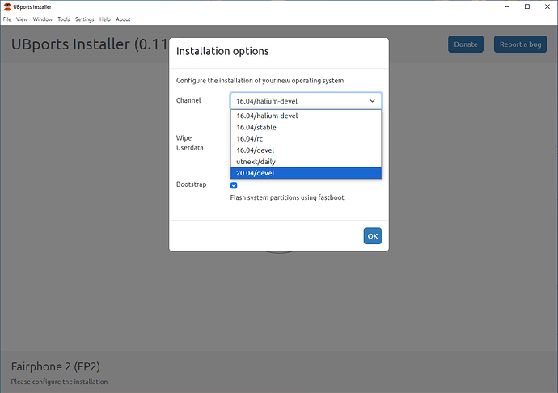The height and width of the screenshot is (393, 558).
Task: Open the View menu
Action: [22, 19]
